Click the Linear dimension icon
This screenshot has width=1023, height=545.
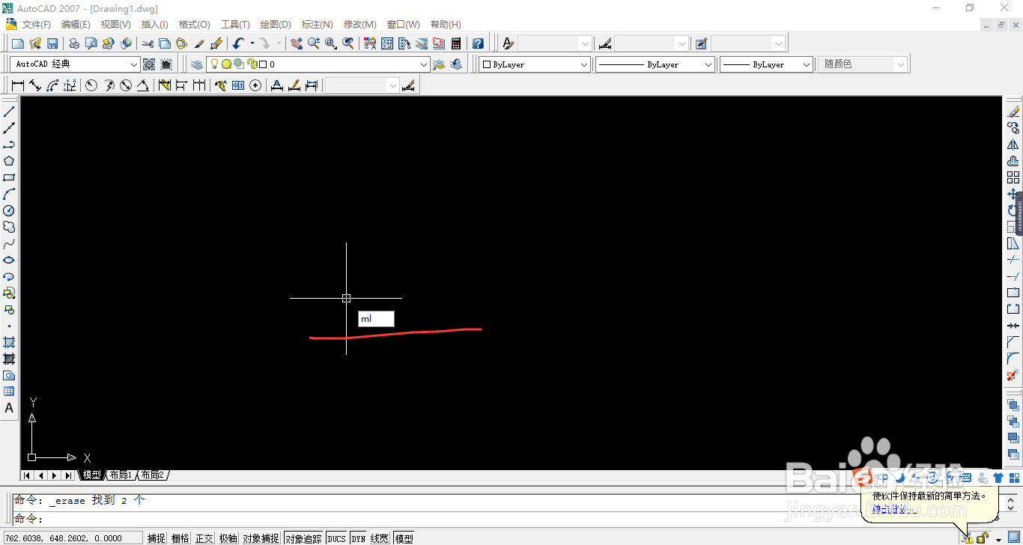18,85
